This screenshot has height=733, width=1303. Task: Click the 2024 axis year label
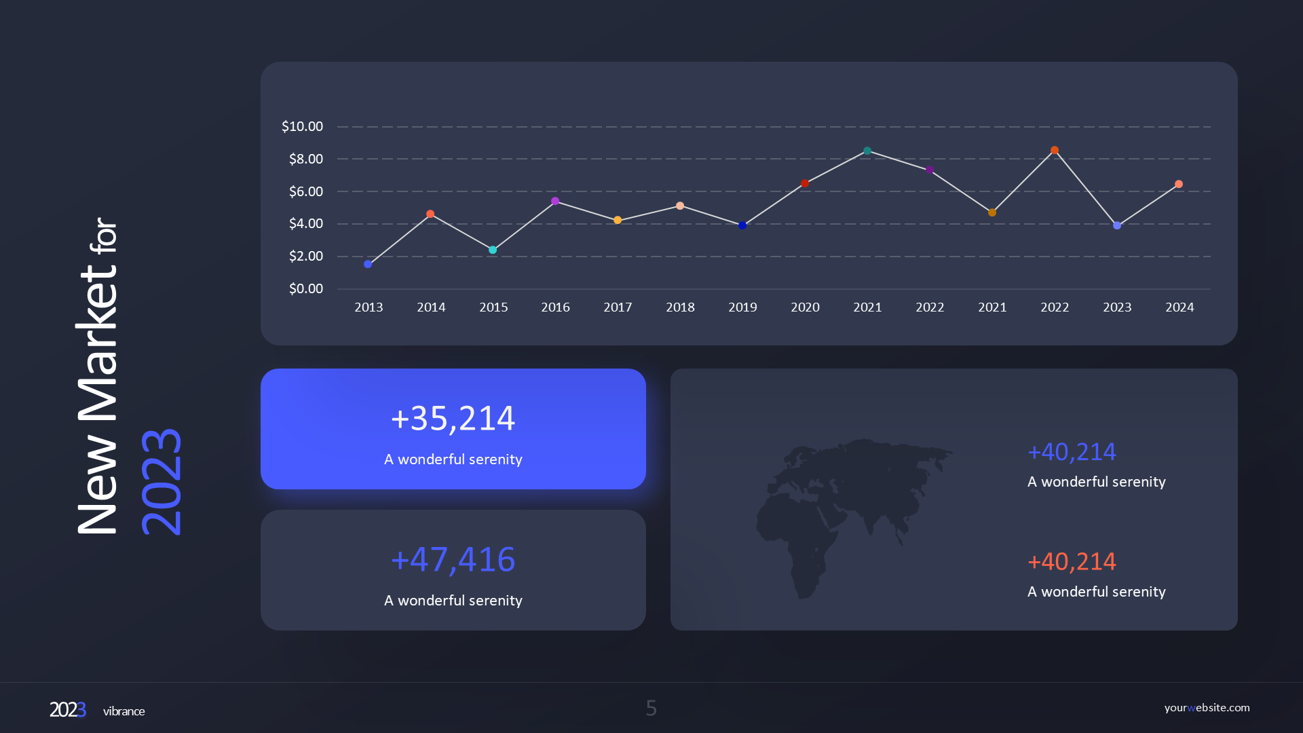pos(1179,307)
